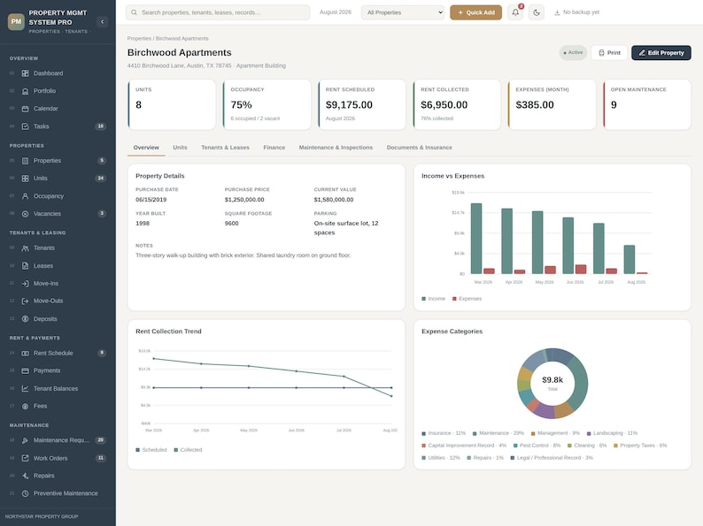Switch to the Units tab

point(180,148)
